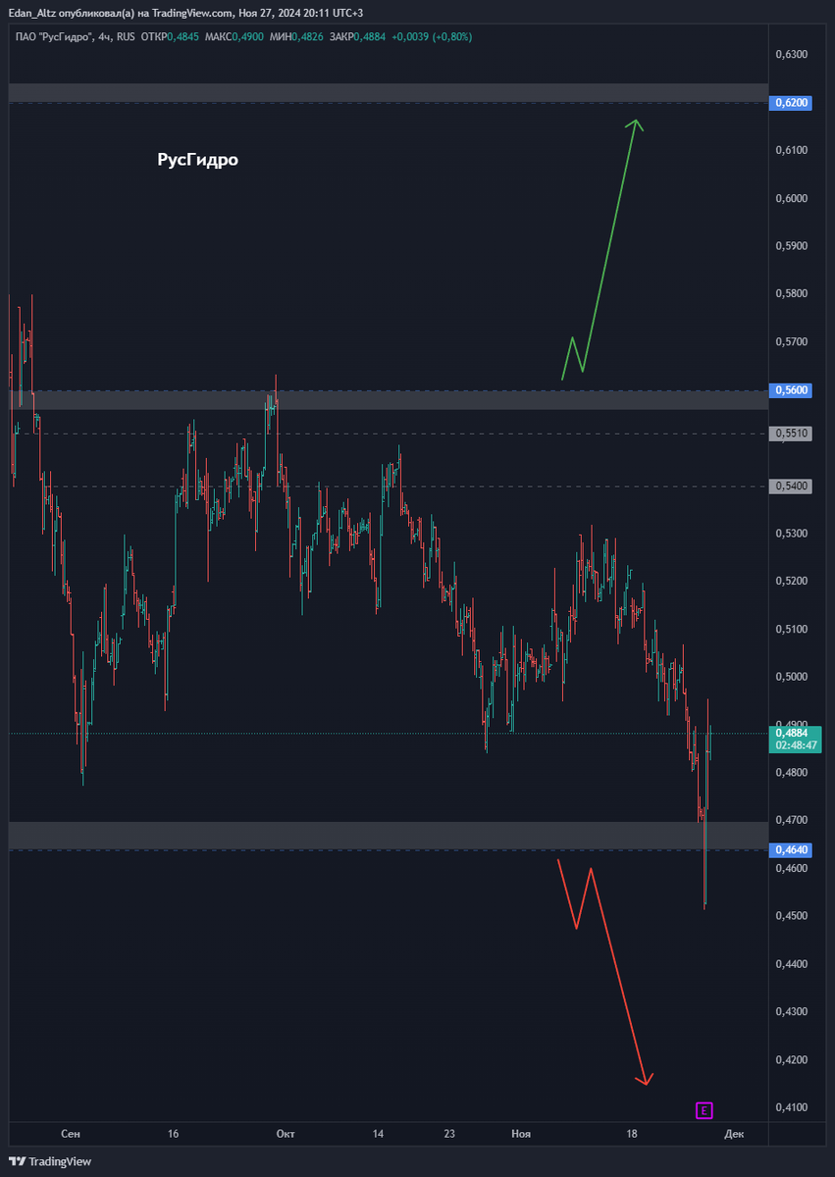The image size is (835, 1177).
Task: Click the grey 0,5400 price level label
Action: pos(792,486)
